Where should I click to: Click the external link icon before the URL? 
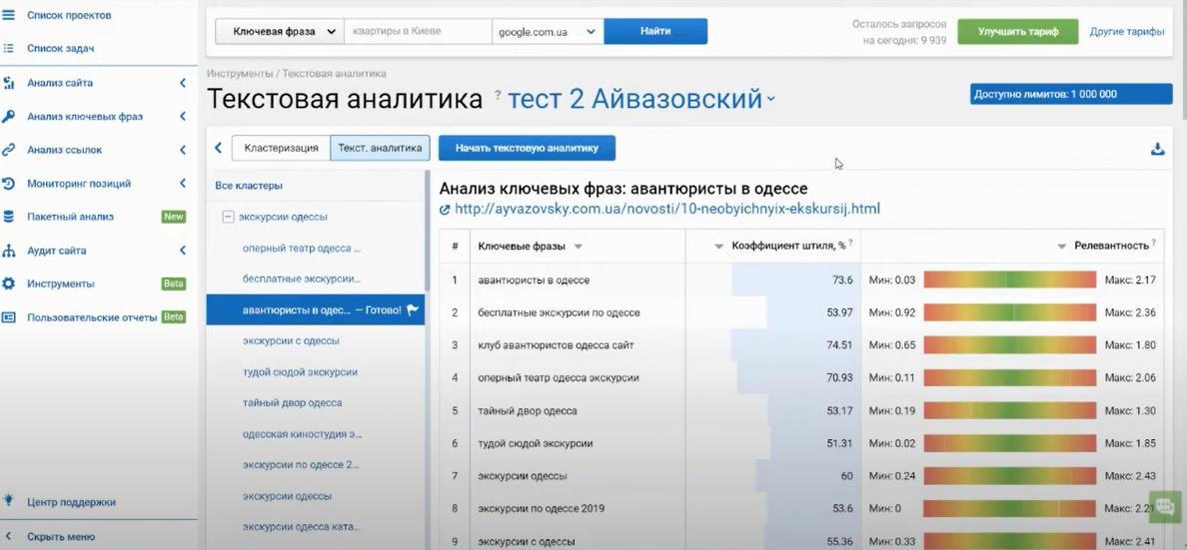[445, 210]
